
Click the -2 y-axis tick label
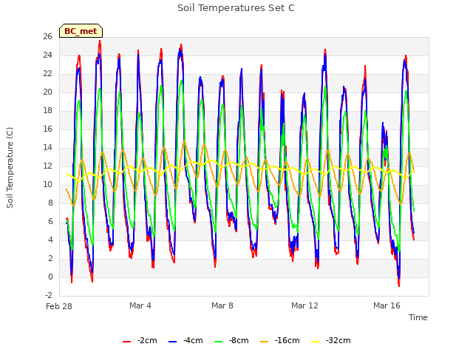[x=48, y=296]
